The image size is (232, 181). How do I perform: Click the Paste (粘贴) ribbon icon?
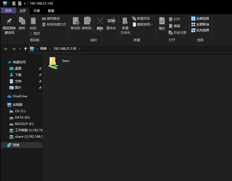[33, 21]
